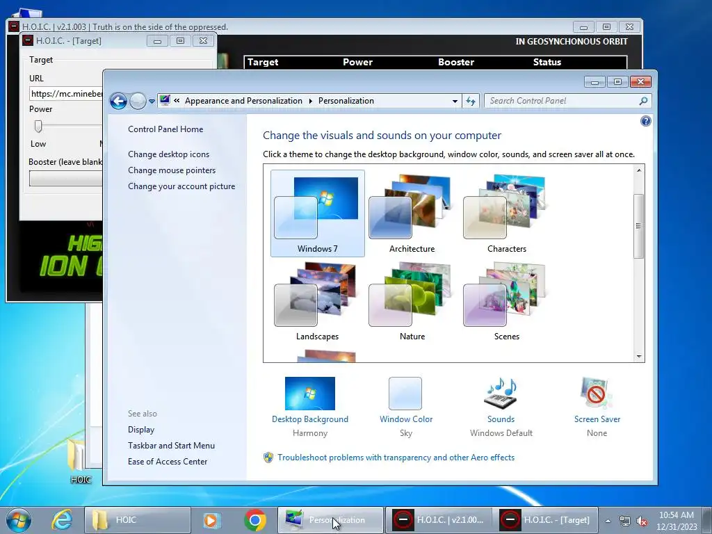
Task: Go back using the blue Back arrow
Action: (x=118, y=101)
